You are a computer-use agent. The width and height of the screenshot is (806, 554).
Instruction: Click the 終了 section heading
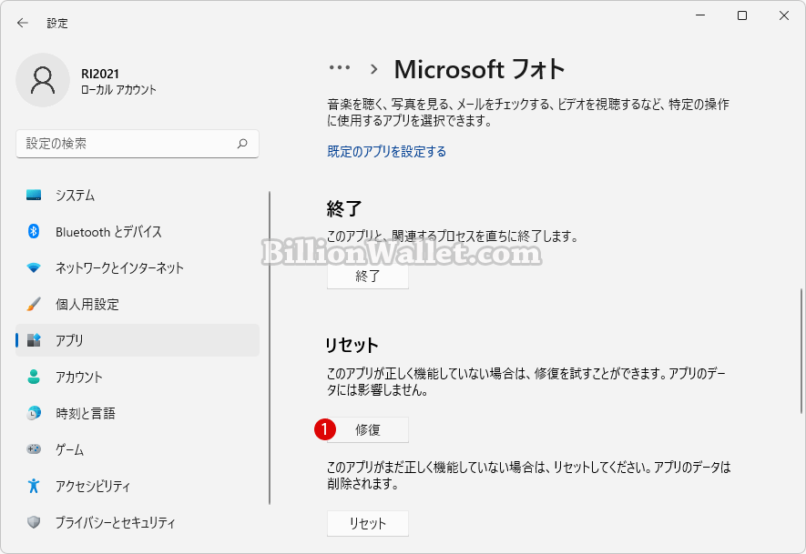coord(344,208)
